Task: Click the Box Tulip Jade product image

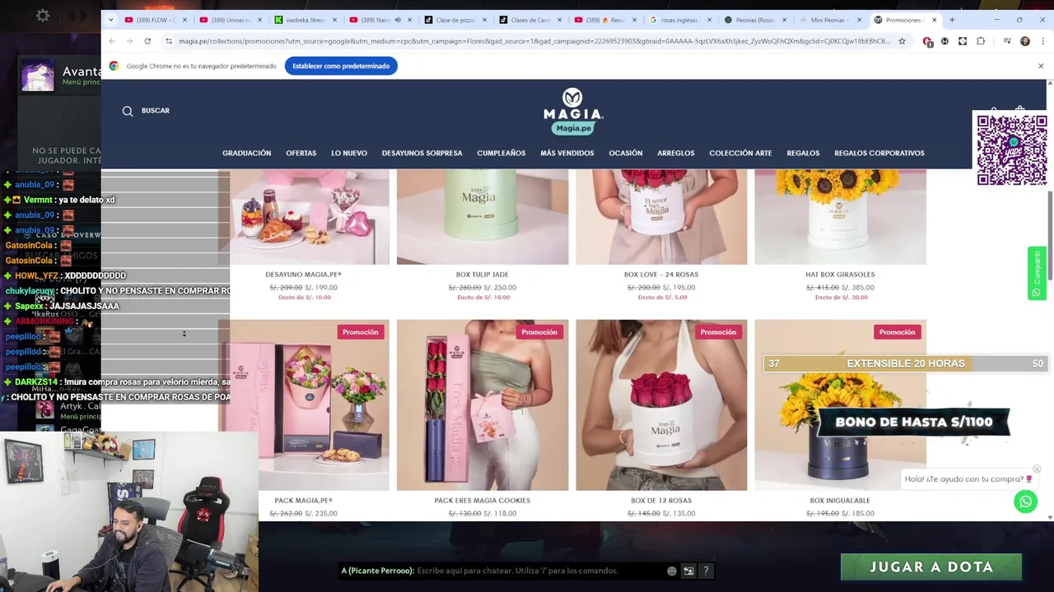Action: click(483, 217)
